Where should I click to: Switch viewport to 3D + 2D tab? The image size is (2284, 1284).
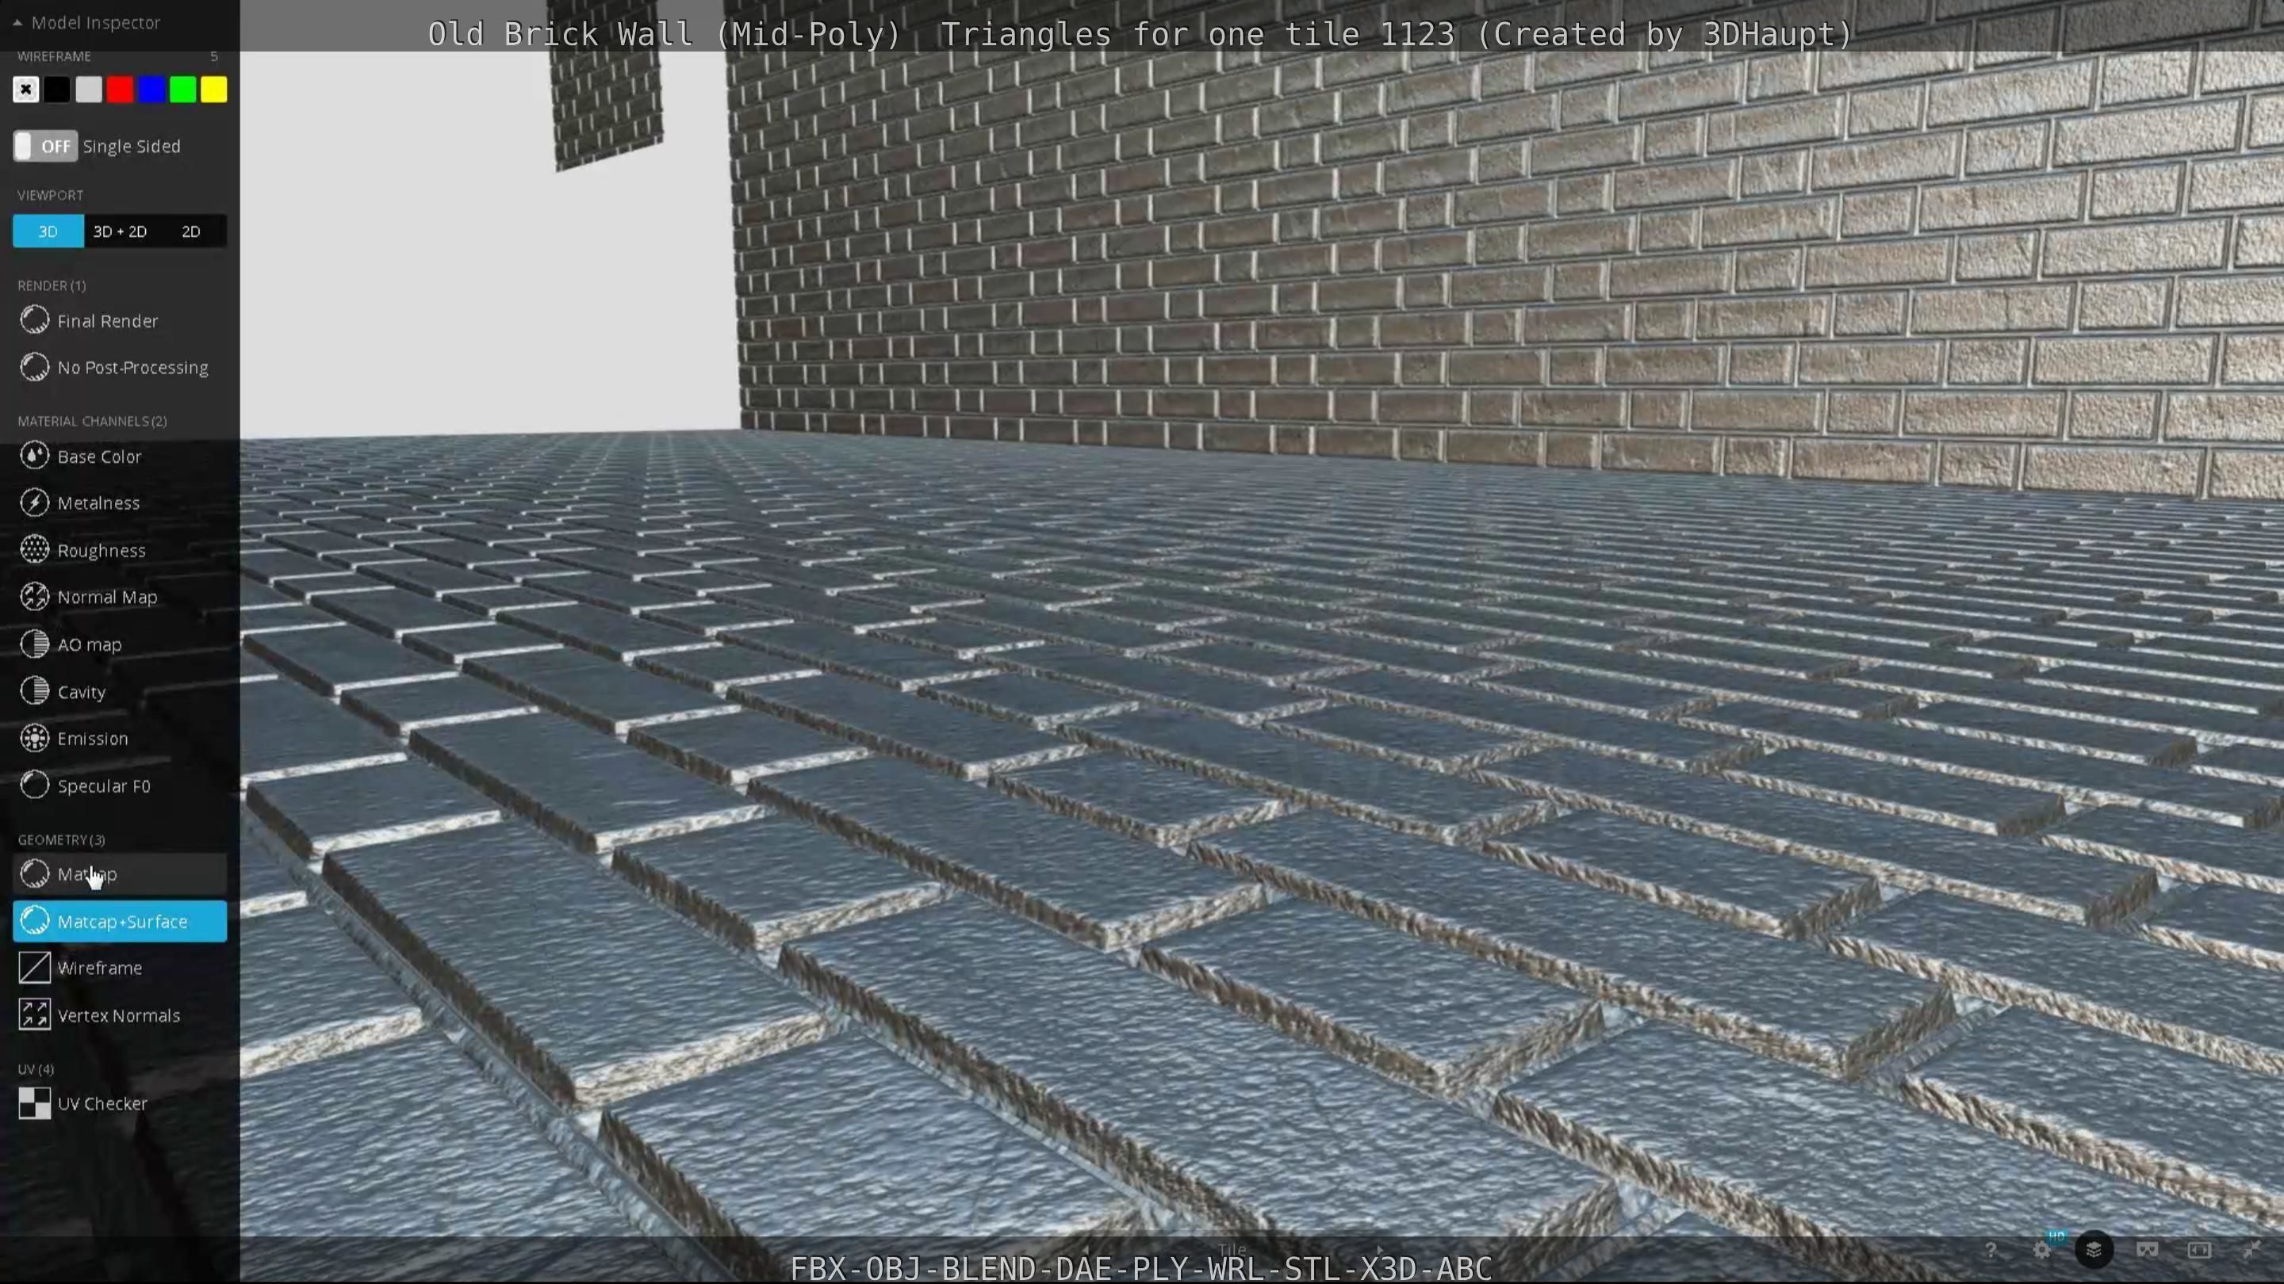(120, 231)
